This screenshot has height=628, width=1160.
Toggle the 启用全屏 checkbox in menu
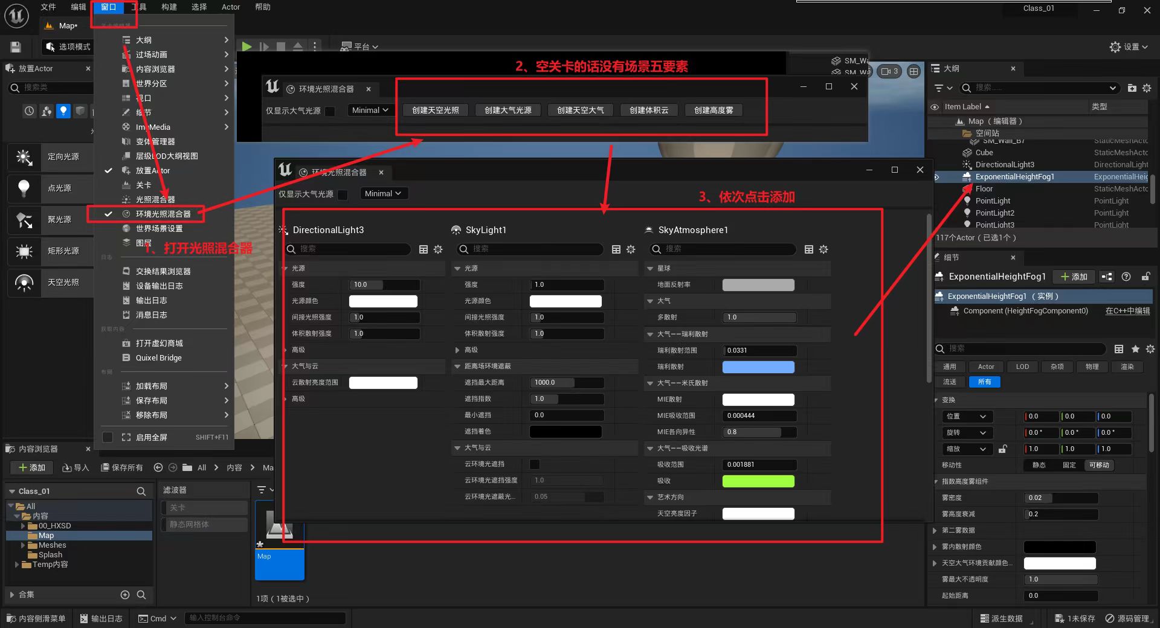(x=108, y=437)
